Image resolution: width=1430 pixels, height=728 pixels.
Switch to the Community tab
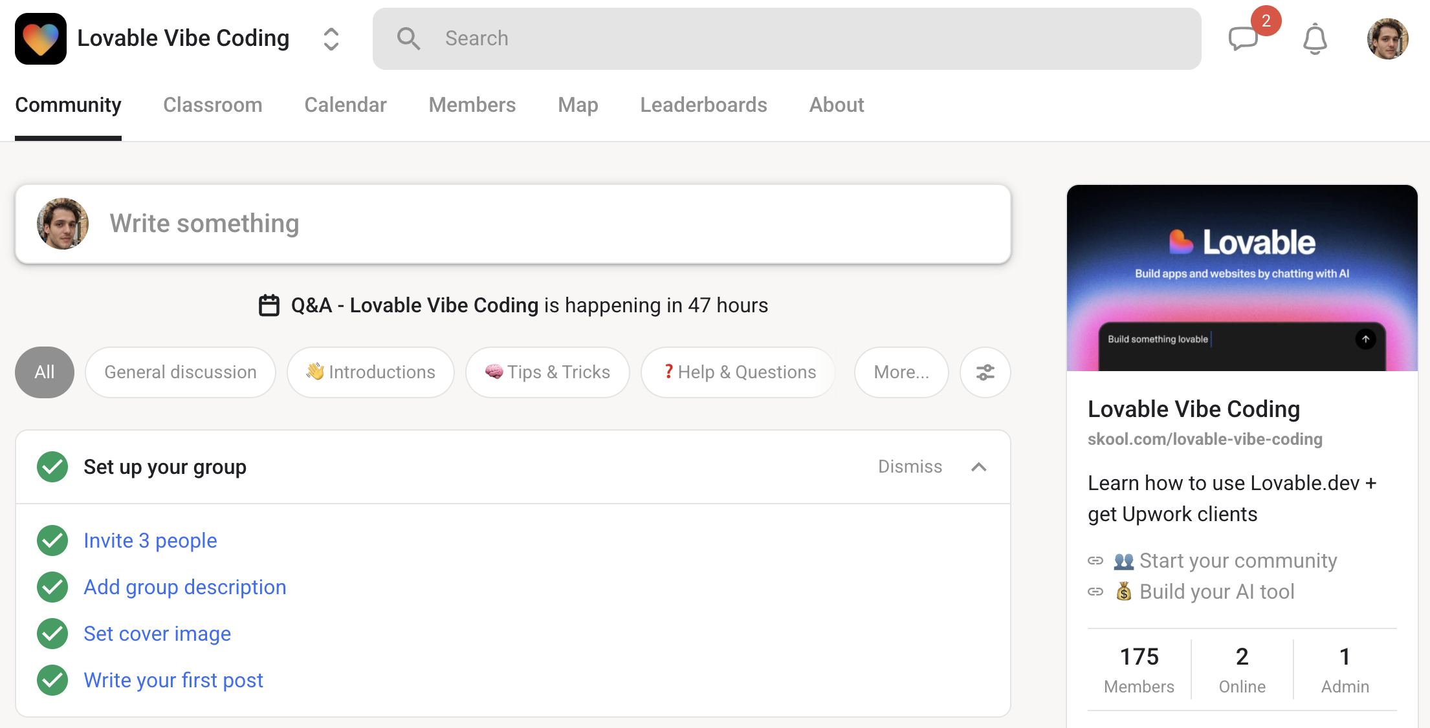[68, 105]
